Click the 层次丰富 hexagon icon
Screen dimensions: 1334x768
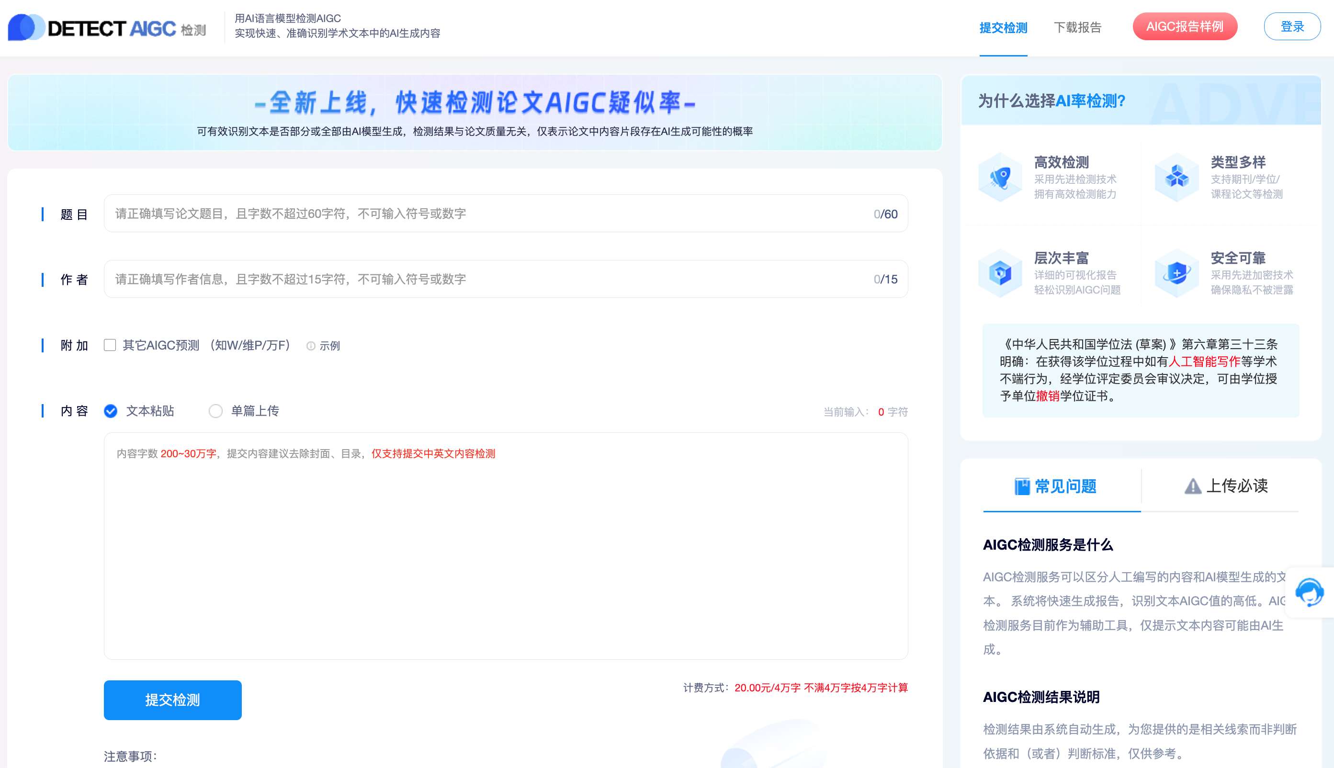coord(1000,273)
